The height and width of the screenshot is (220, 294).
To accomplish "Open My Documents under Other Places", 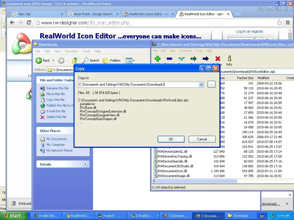I will pyautogui.click(x=57, y=139).
